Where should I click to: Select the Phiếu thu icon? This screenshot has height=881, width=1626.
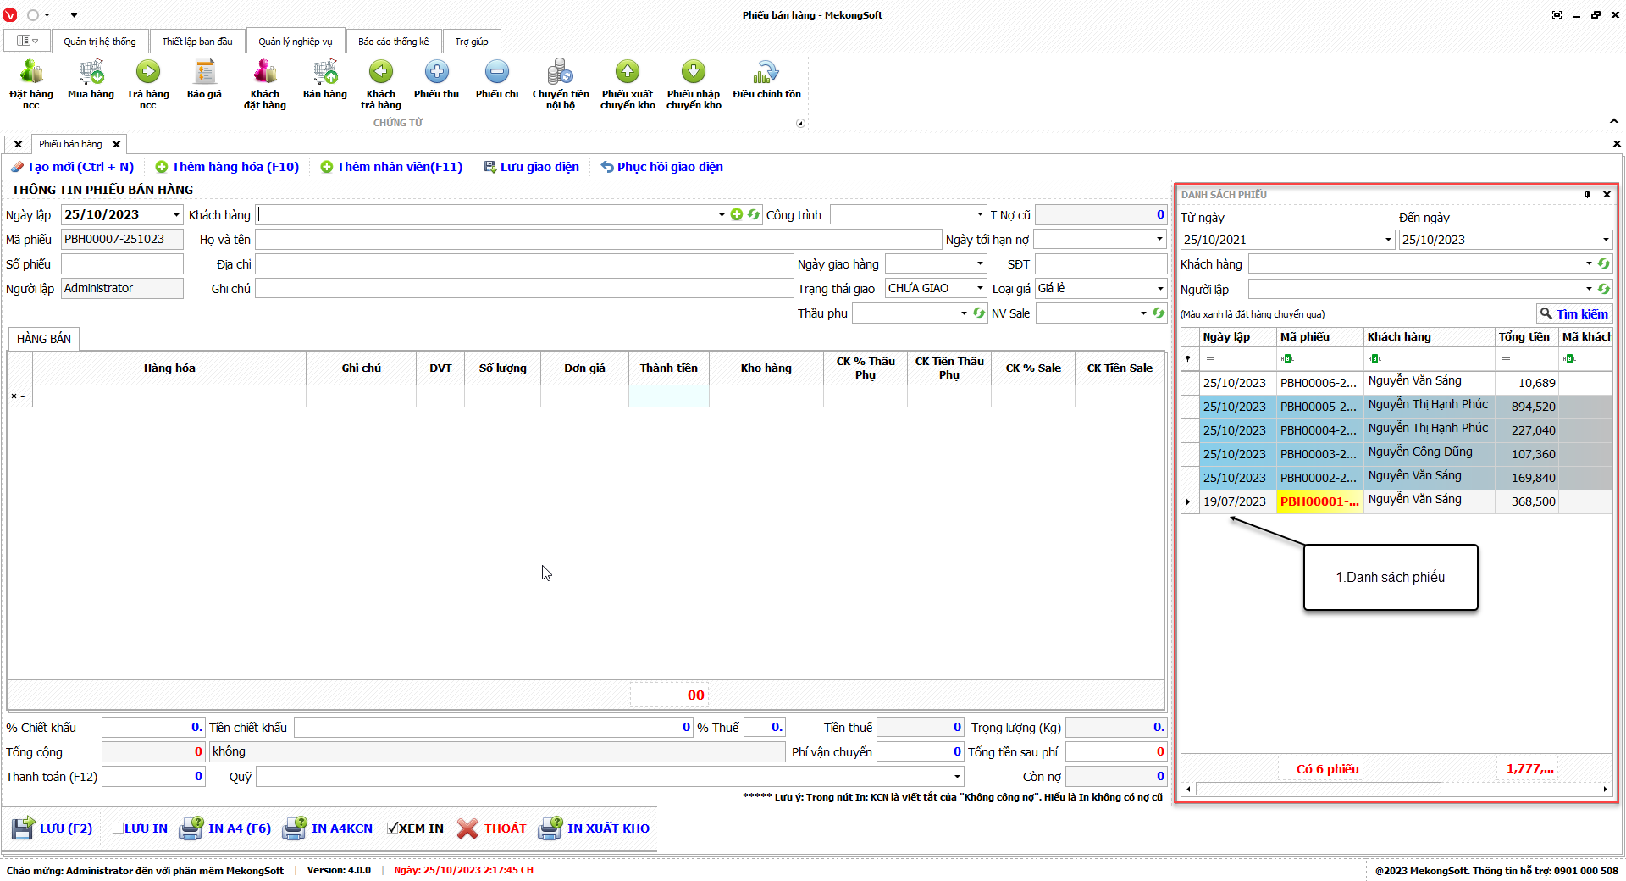tap(436, 73)
